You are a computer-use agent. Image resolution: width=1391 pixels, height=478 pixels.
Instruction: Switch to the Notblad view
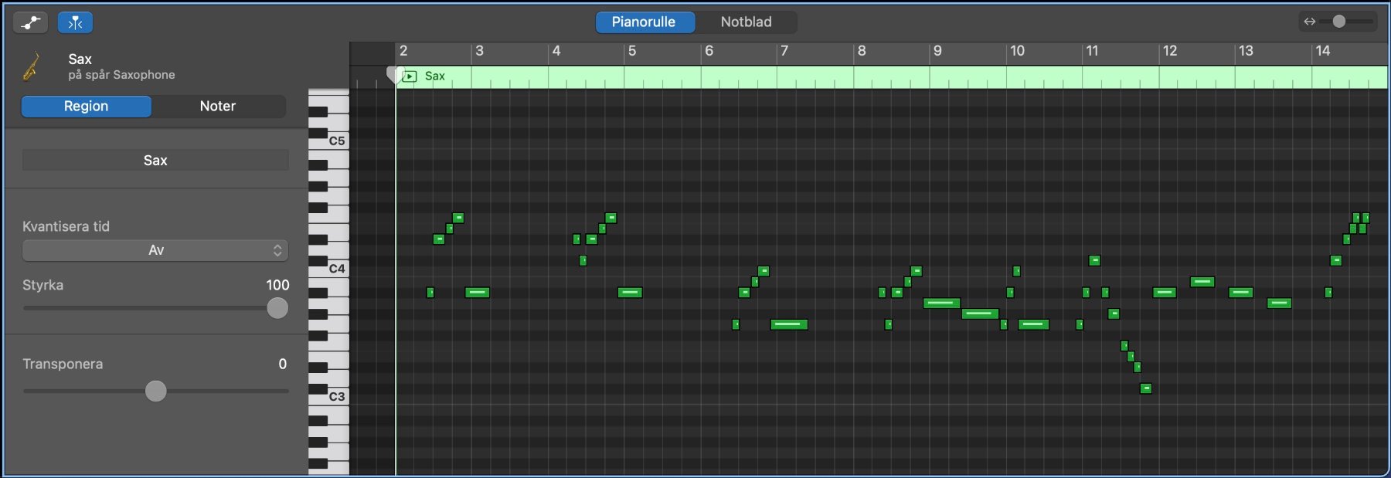[746, 22]
